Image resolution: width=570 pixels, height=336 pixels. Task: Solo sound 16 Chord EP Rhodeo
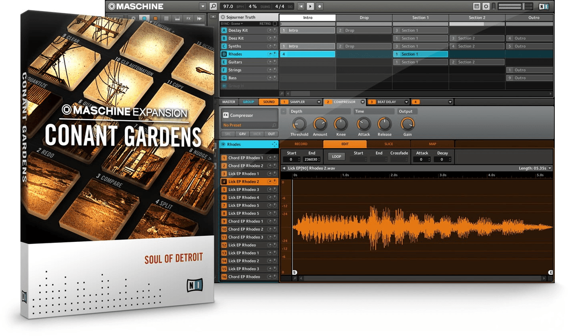click(275, 277)
